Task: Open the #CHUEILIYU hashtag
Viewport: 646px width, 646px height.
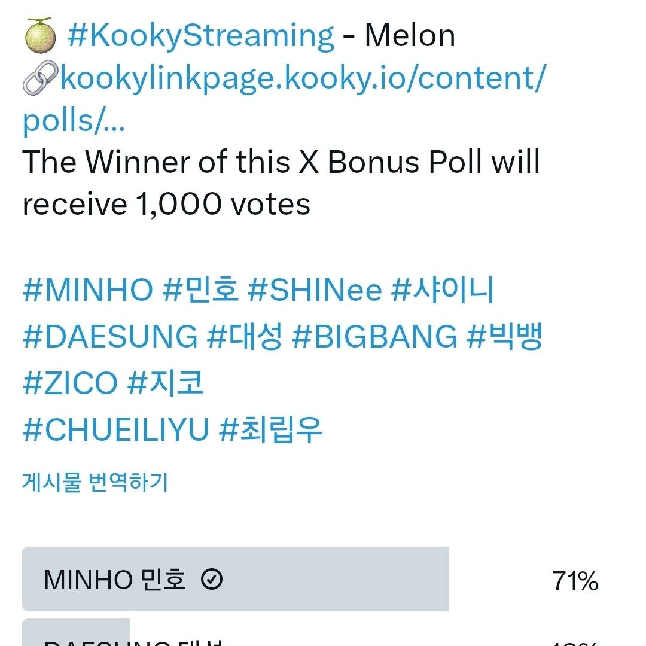Action: pyautogui.click(x=115, y=429)
